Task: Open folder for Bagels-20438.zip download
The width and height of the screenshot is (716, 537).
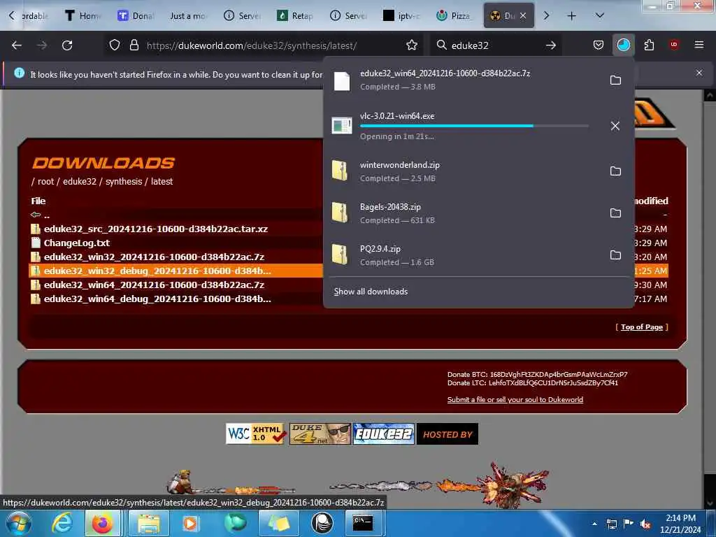Action: tap(615, 213)
